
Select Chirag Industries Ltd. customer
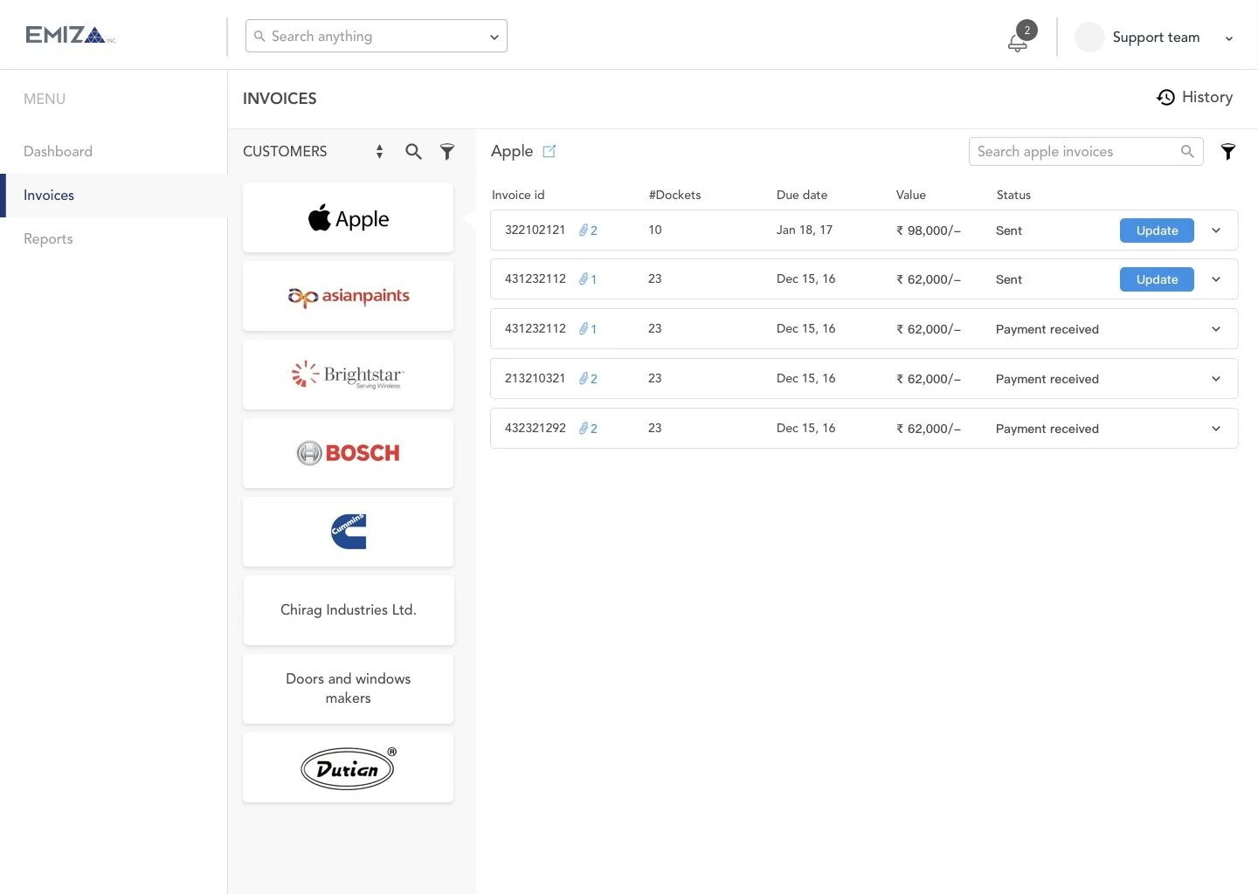point(348,610)
